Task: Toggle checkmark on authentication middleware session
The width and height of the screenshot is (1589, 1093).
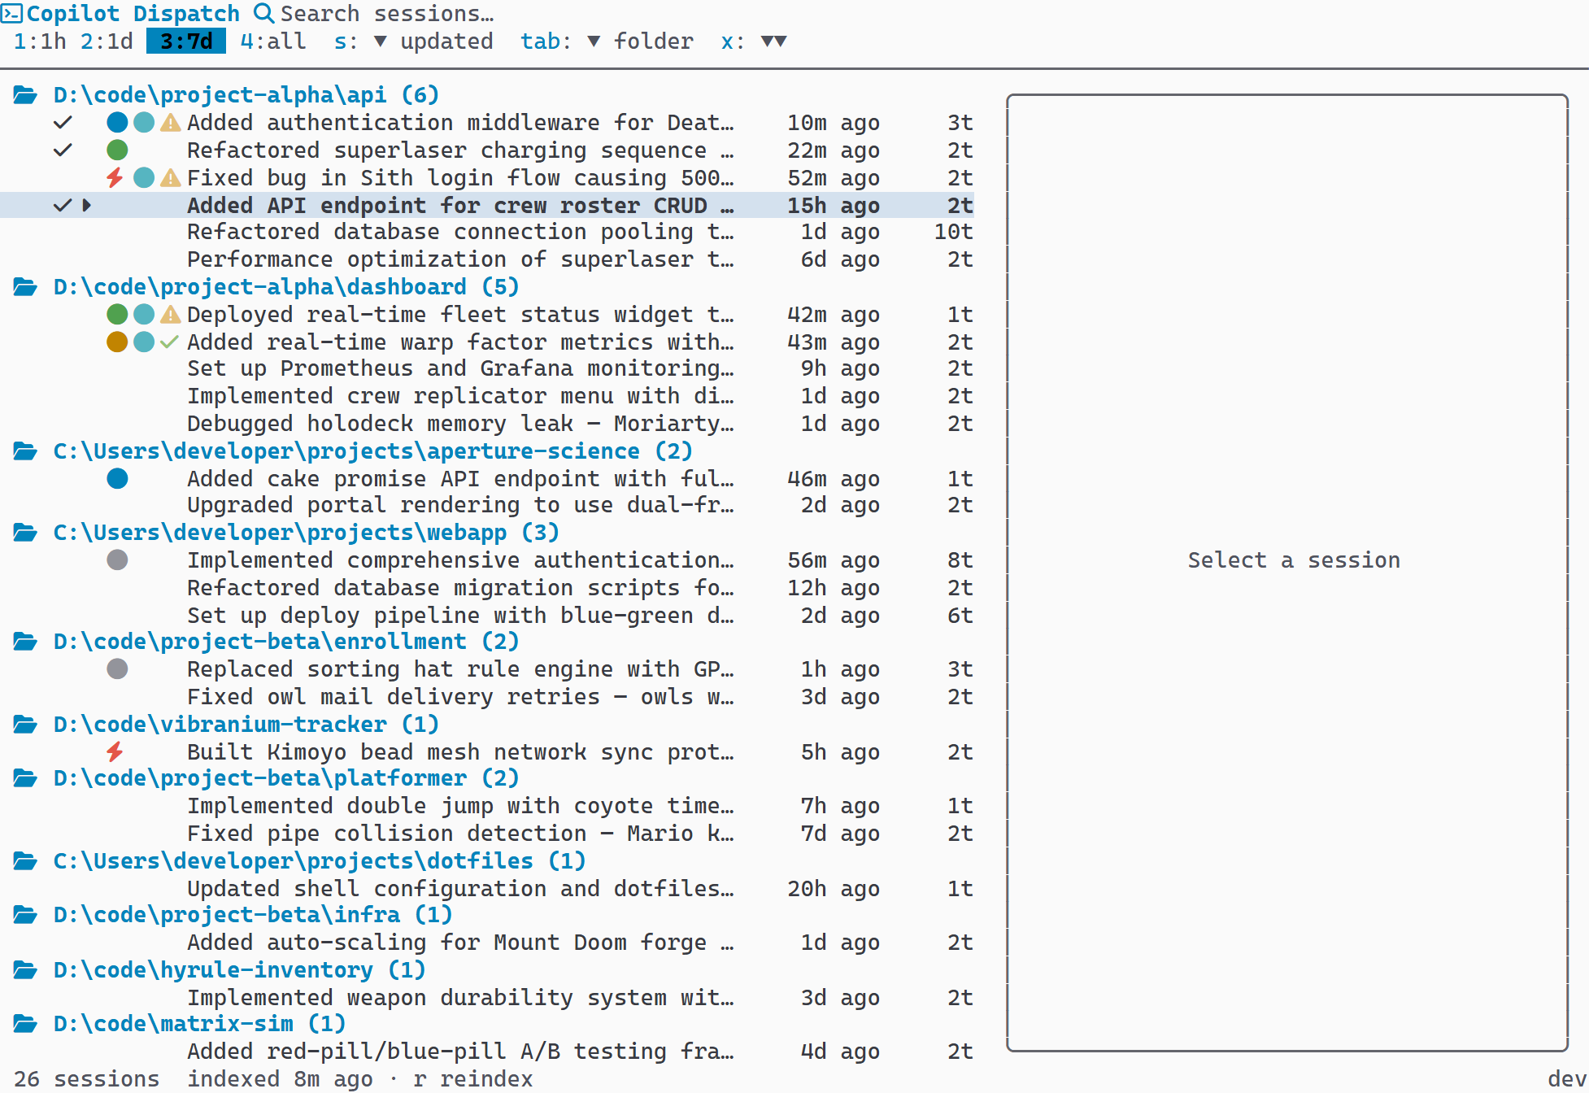Action: (x=63, y=123)
